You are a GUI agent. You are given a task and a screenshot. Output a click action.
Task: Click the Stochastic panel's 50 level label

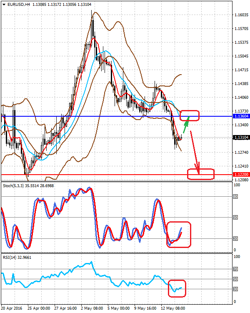[x=235, y=218]
